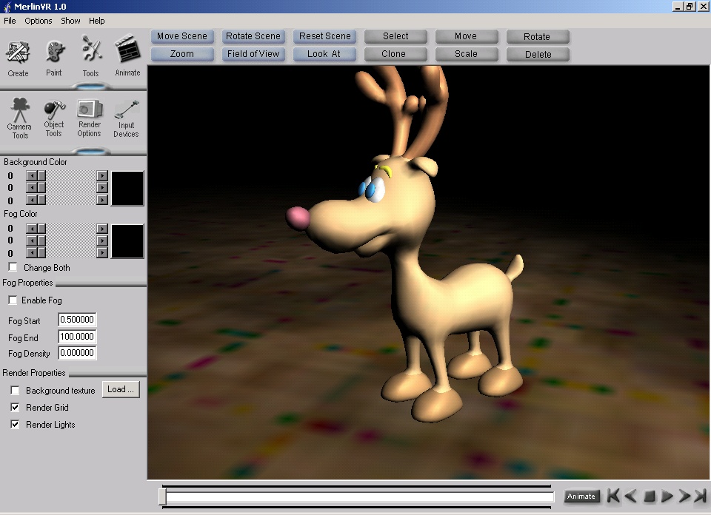This screenshot has height=515, width=711.
Task: Select the Render Options icon
Action: [90, 118]
